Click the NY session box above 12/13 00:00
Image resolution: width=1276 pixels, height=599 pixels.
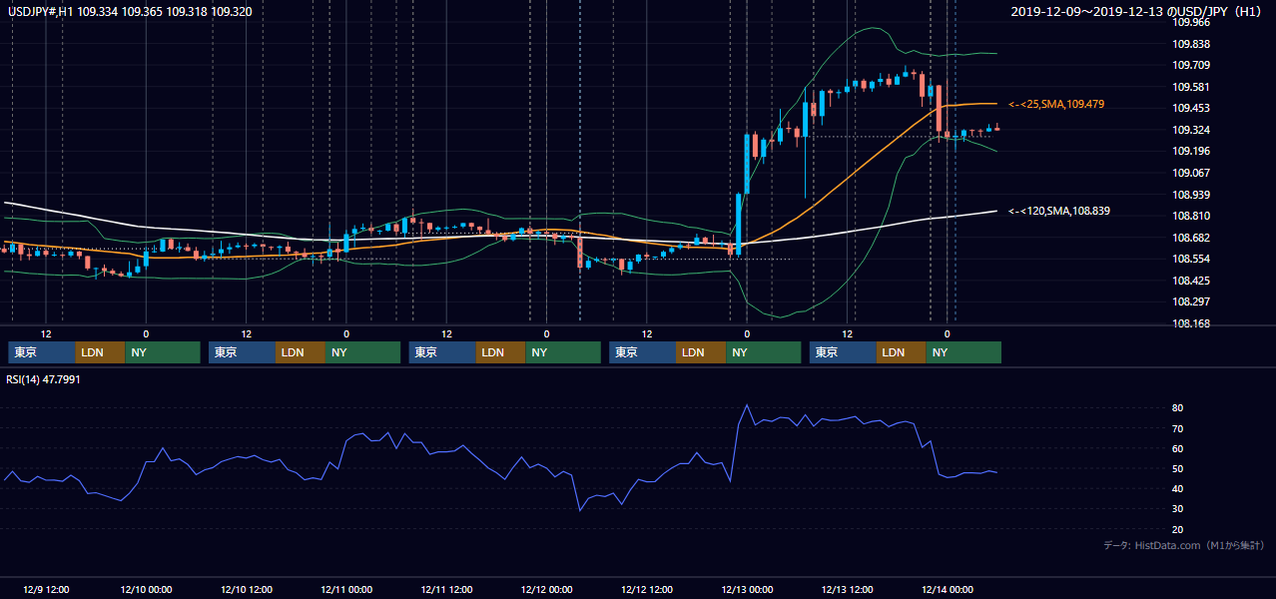(764, 352)
